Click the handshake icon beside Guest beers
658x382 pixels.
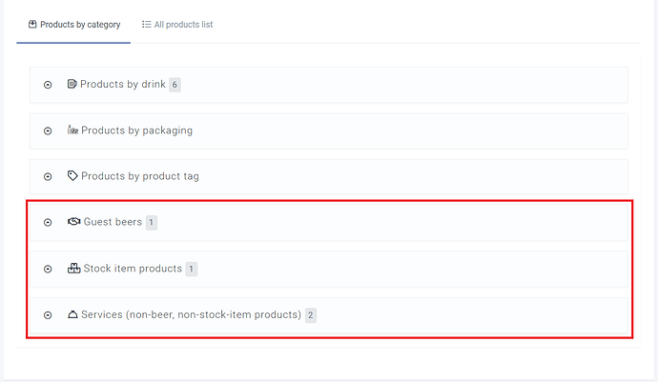pyautogui.click(x=74, y=222)
